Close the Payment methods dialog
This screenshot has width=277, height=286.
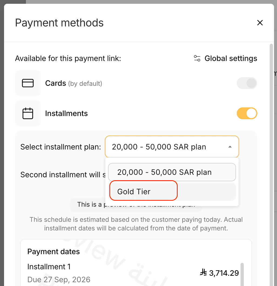260,23
